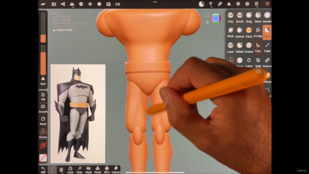309x174 pixels.
Task: Click the three-dot multitasking handle at top
Action: click(x=155, y=2)
